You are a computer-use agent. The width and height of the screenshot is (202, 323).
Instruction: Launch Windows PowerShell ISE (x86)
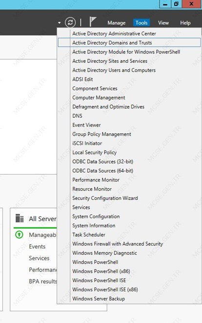point(105,289)
